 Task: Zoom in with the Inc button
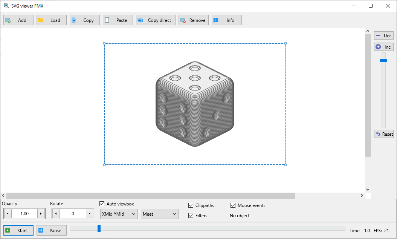point(383,47)
